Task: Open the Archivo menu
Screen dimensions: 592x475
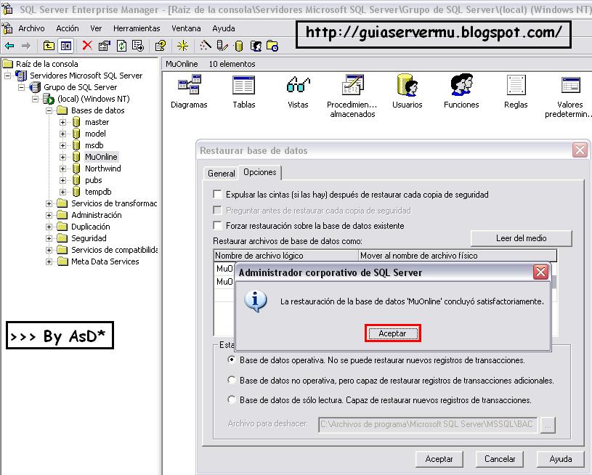Action: 31,28
